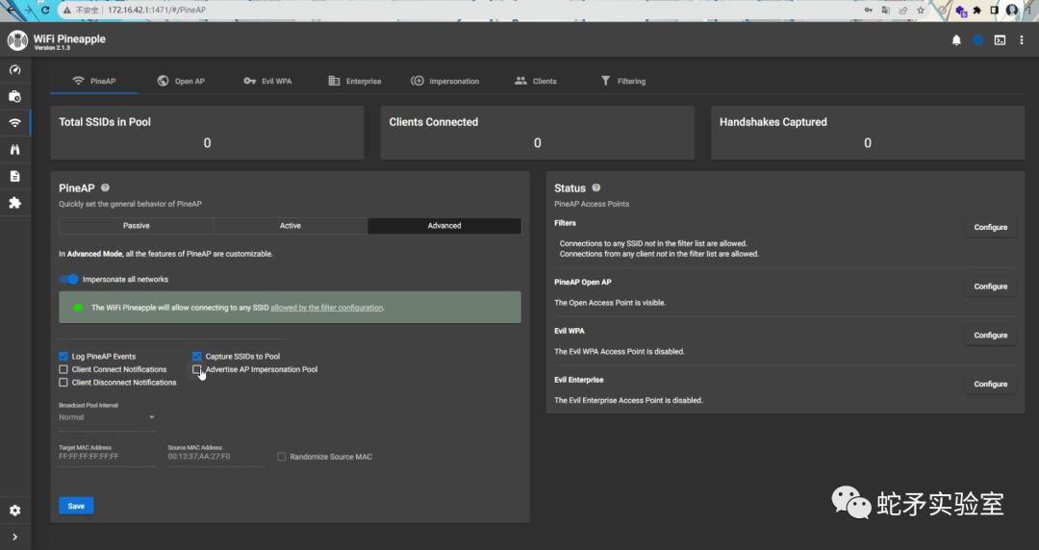The image size is (1039, 550).
Task: Open the web terminal icon
Action: [x=1000, y=40]
